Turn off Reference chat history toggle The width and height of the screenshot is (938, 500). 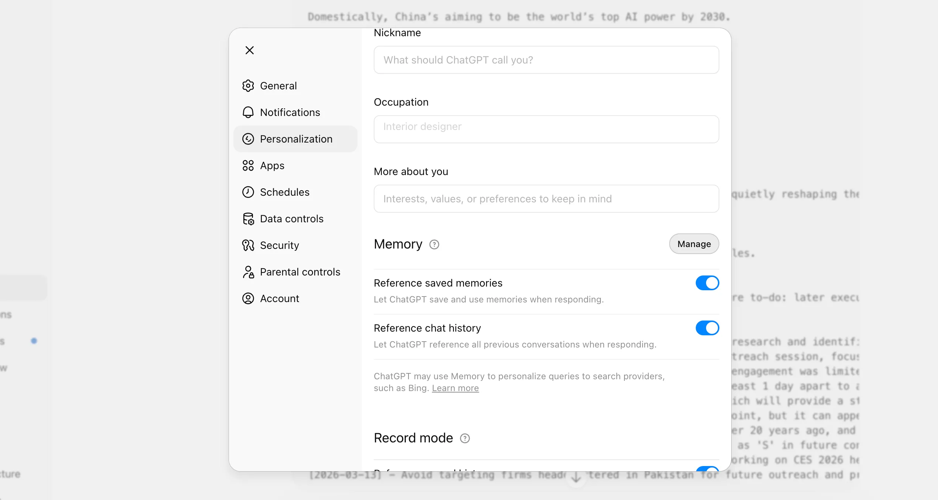click(707, 328)
